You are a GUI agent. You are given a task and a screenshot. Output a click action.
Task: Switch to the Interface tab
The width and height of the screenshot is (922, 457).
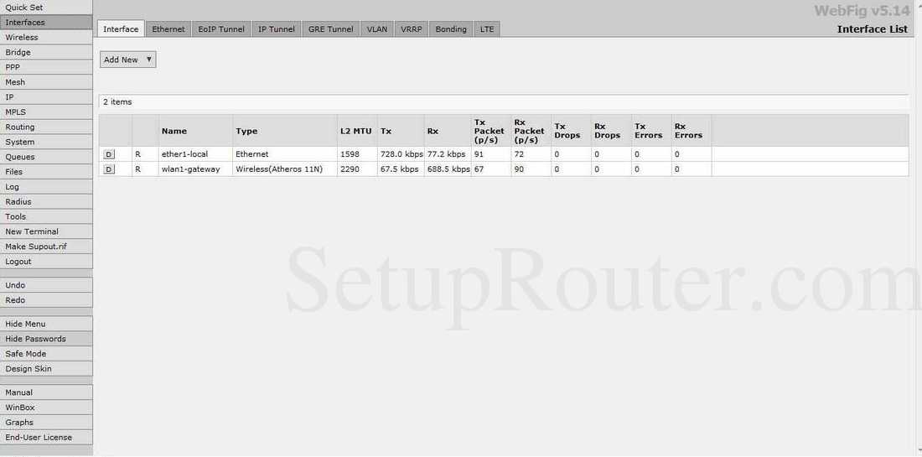tap(121, 29)
